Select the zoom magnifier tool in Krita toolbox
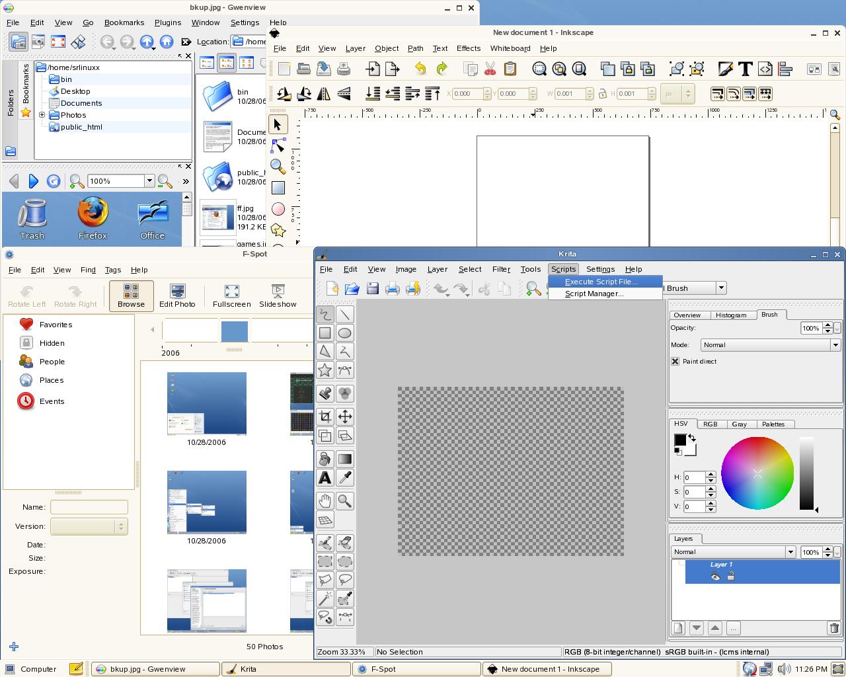Image resolution: width=846 pixels, height=677 pixels. pyautogui.click(x=344, y=500)
